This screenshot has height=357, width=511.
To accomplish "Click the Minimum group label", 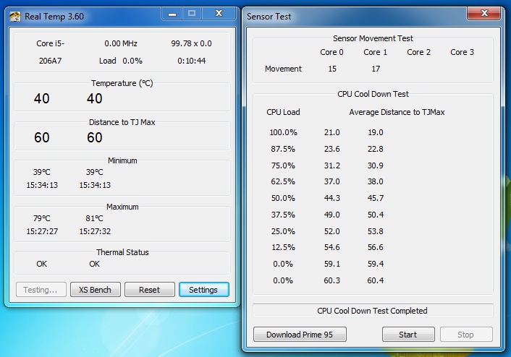I will coord(122,160).
